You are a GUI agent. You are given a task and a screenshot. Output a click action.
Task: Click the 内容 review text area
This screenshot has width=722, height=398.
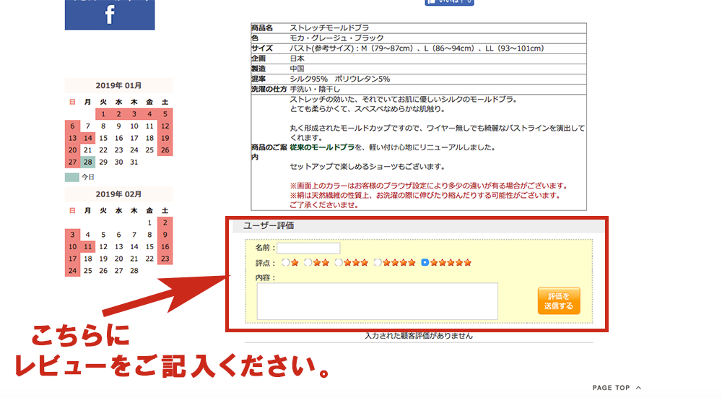coord(377,300)
